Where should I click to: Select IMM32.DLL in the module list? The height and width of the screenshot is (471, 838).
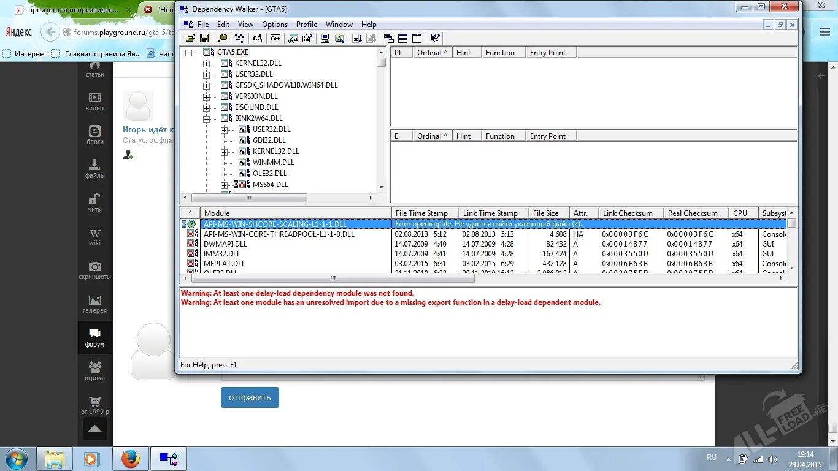[483, 254]
